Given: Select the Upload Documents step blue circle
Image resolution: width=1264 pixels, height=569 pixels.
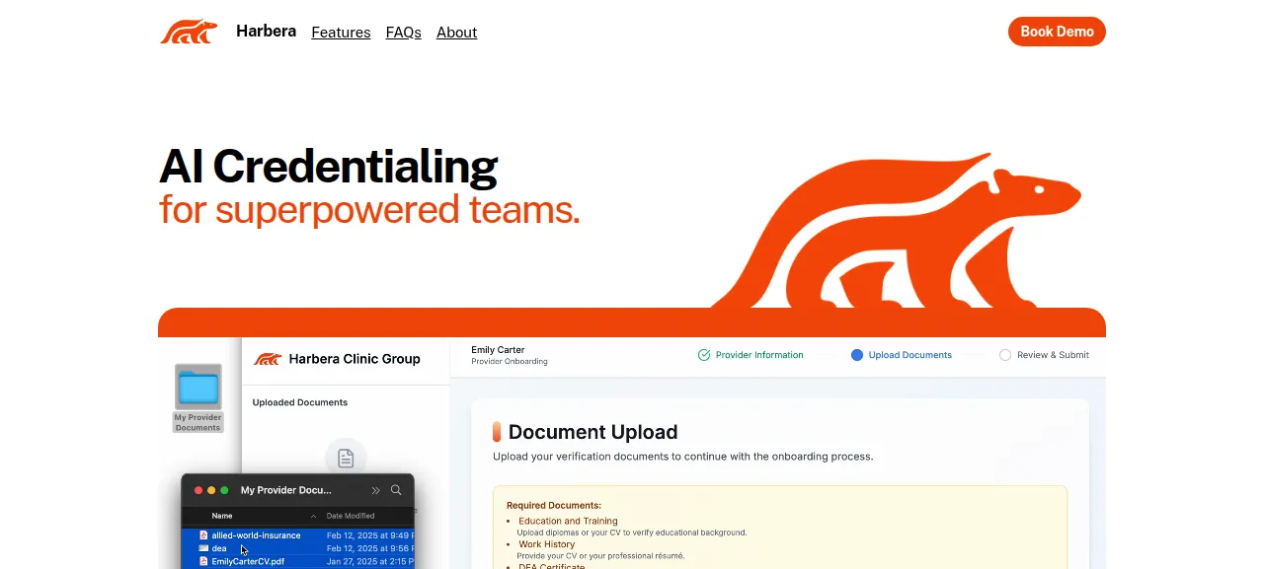Looking at the screenshot, I should coord(857,355).
